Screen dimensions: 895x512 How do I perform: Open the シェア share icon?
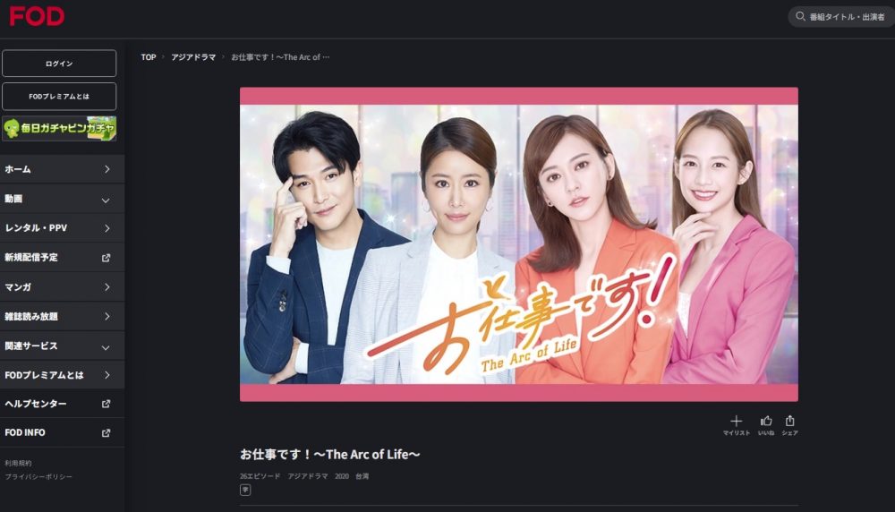click(x=790, y=422)
